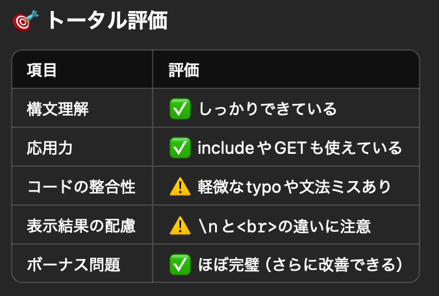This screenshot has height=296, width=439.
Task: Click warning triangle beside 軽微なtypo text
Action: [180, 186]
